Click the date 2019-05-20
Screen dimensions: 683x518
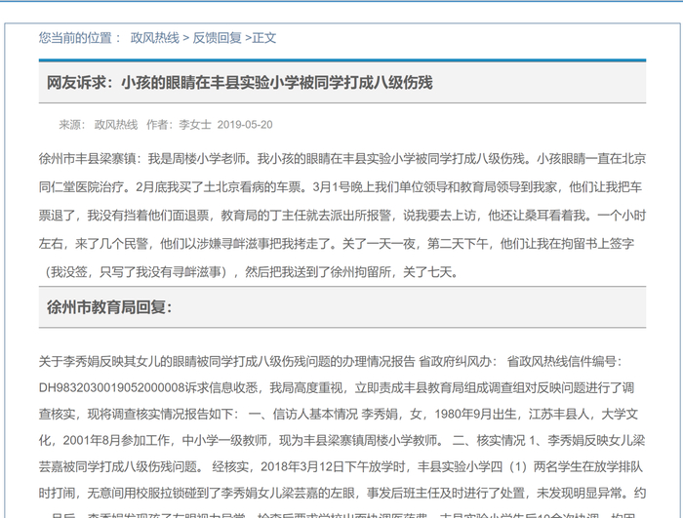point(245,125)
